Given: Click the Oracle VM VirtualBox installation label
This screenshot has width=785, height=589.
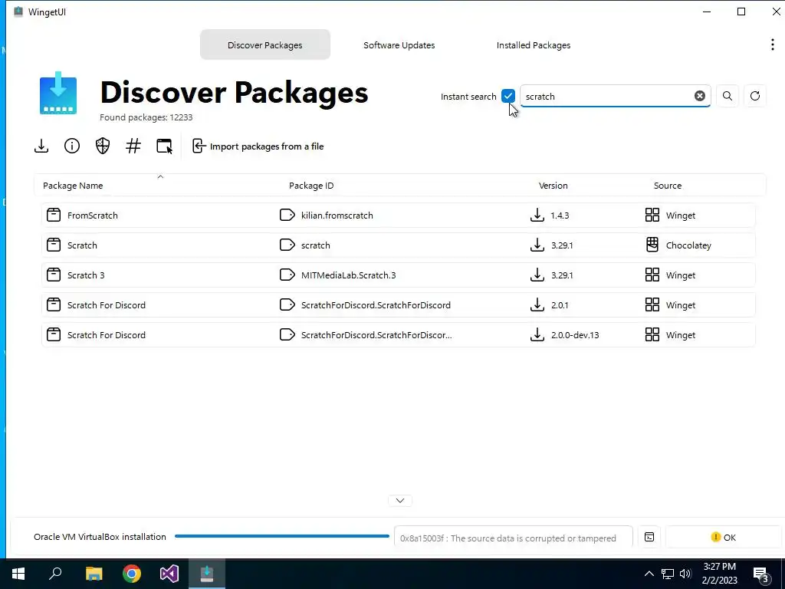Looking at the screenshot, I should [100, 537].
